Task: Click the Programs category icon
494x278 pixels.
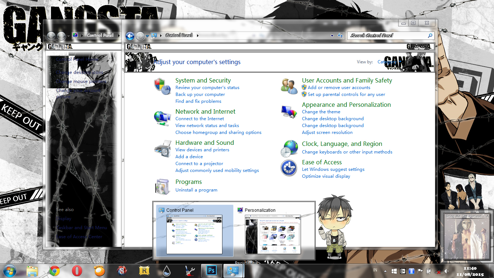Action: click(x=162, y=186)
